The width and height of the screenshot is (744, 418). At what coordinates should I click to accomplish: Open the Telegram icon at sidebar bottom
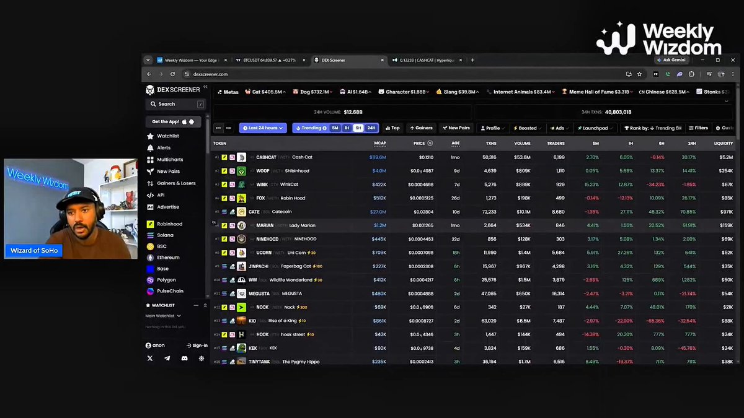(x=167, y=359)
